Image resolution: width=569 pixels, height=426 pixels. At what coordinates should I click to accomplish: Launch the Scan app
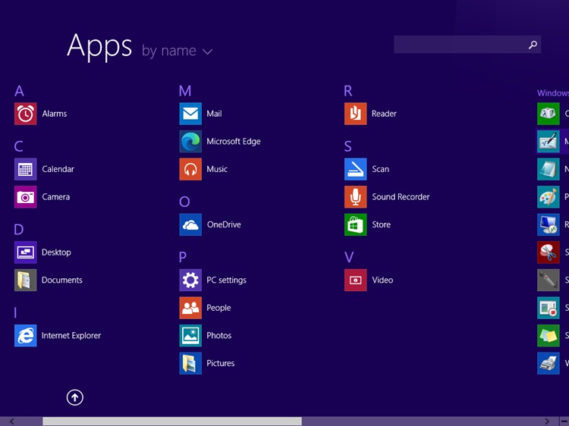click(x=356, y=169)
